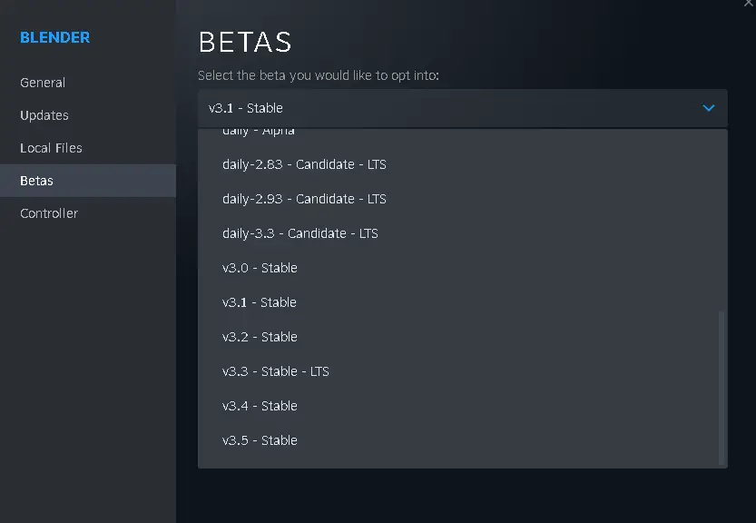Select the v3.4 Stable option
Image resolution: width=756 pixels, height=523 pixels.
click(462, 406)
